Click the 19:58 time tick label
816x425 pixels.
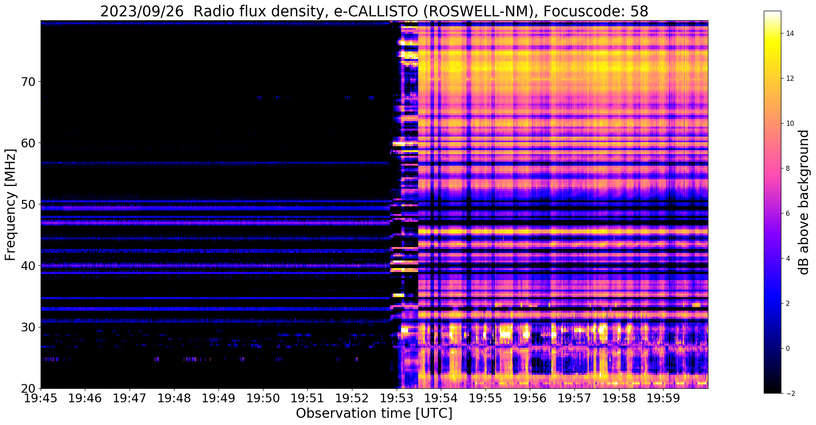(x=619, y=398)
